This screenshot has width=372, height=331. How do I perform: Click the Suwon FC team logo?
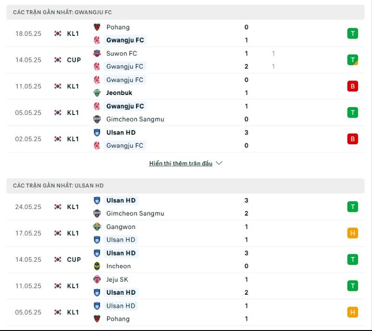pos(97,54)
